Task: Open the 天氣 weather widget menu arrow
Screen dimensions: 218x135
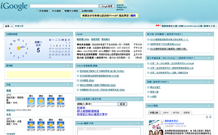Action: pyautogui.click(x=65, y=85)
